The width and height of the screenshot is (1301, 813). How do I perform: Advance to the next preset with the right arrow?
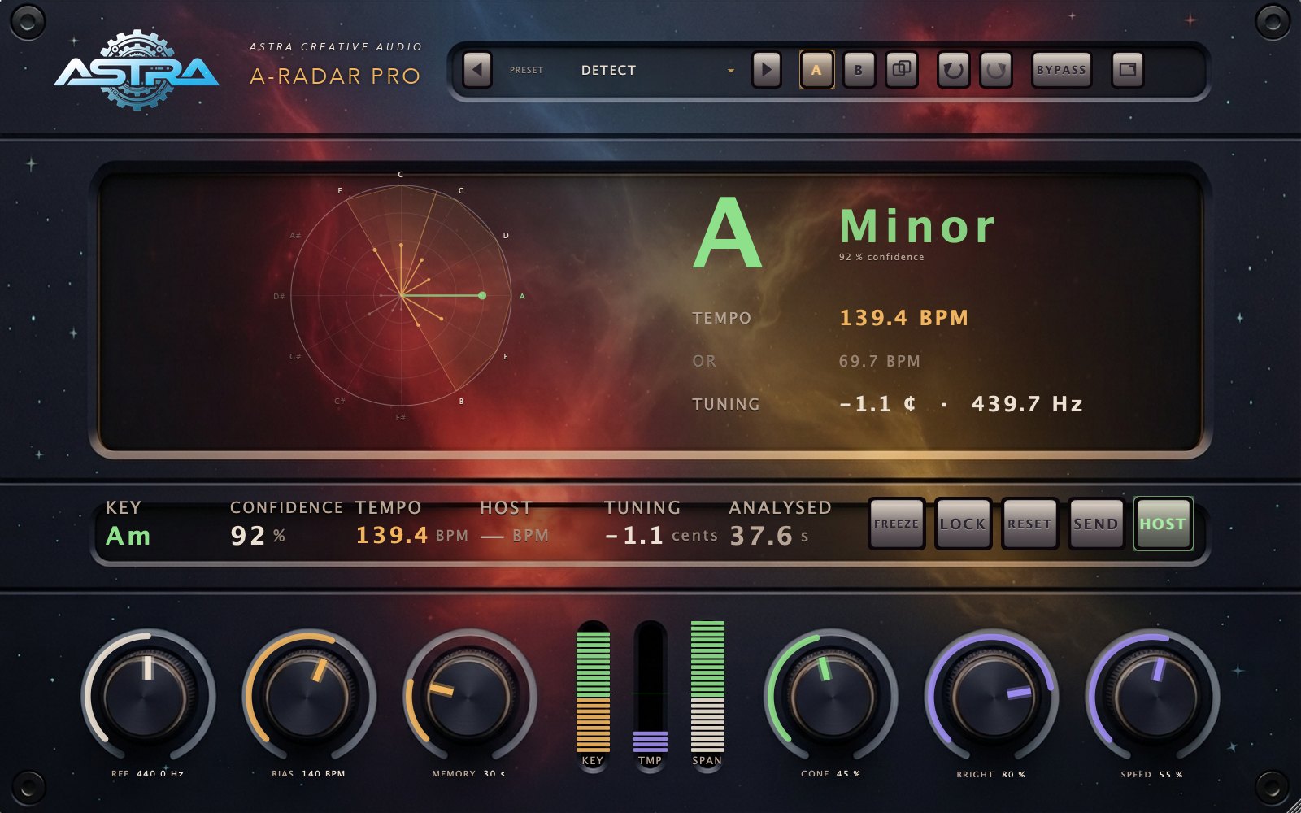[x=766, y=70]
